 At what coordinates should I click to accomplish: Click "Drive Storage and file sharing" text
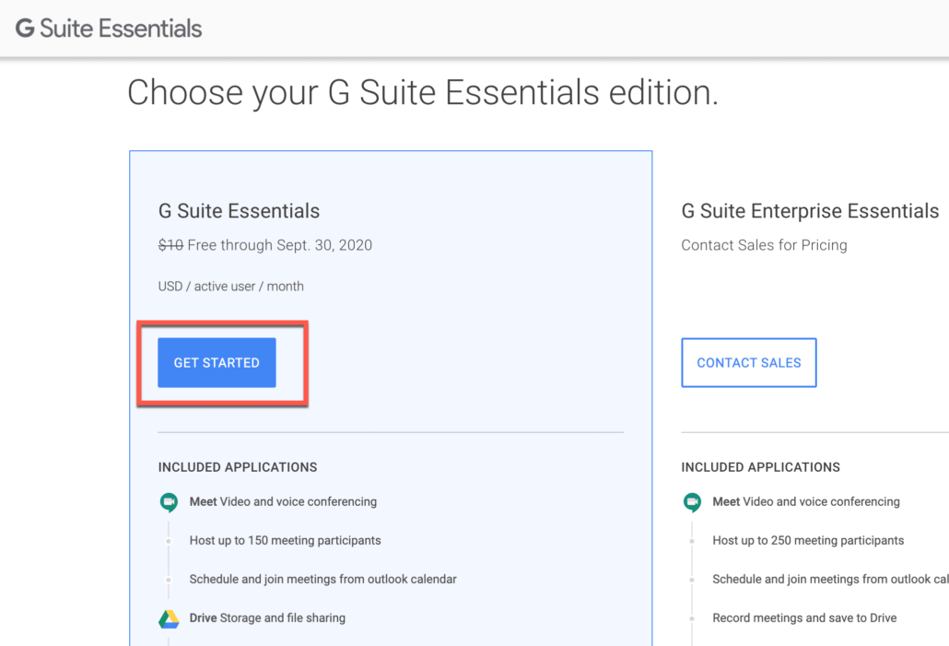click(x=267, y=618)
